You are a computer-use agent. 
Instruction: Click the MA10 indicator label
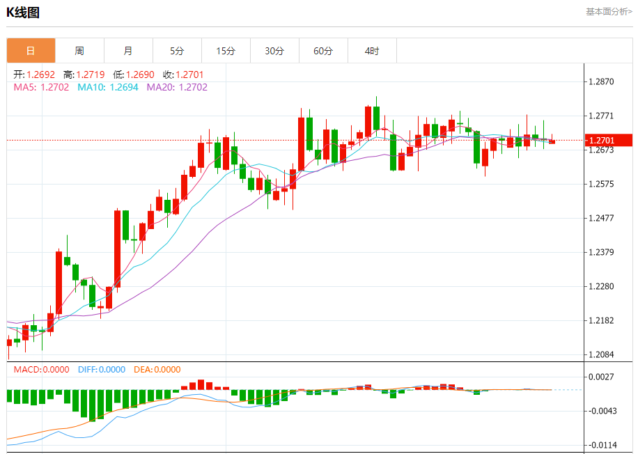point(107,87)
